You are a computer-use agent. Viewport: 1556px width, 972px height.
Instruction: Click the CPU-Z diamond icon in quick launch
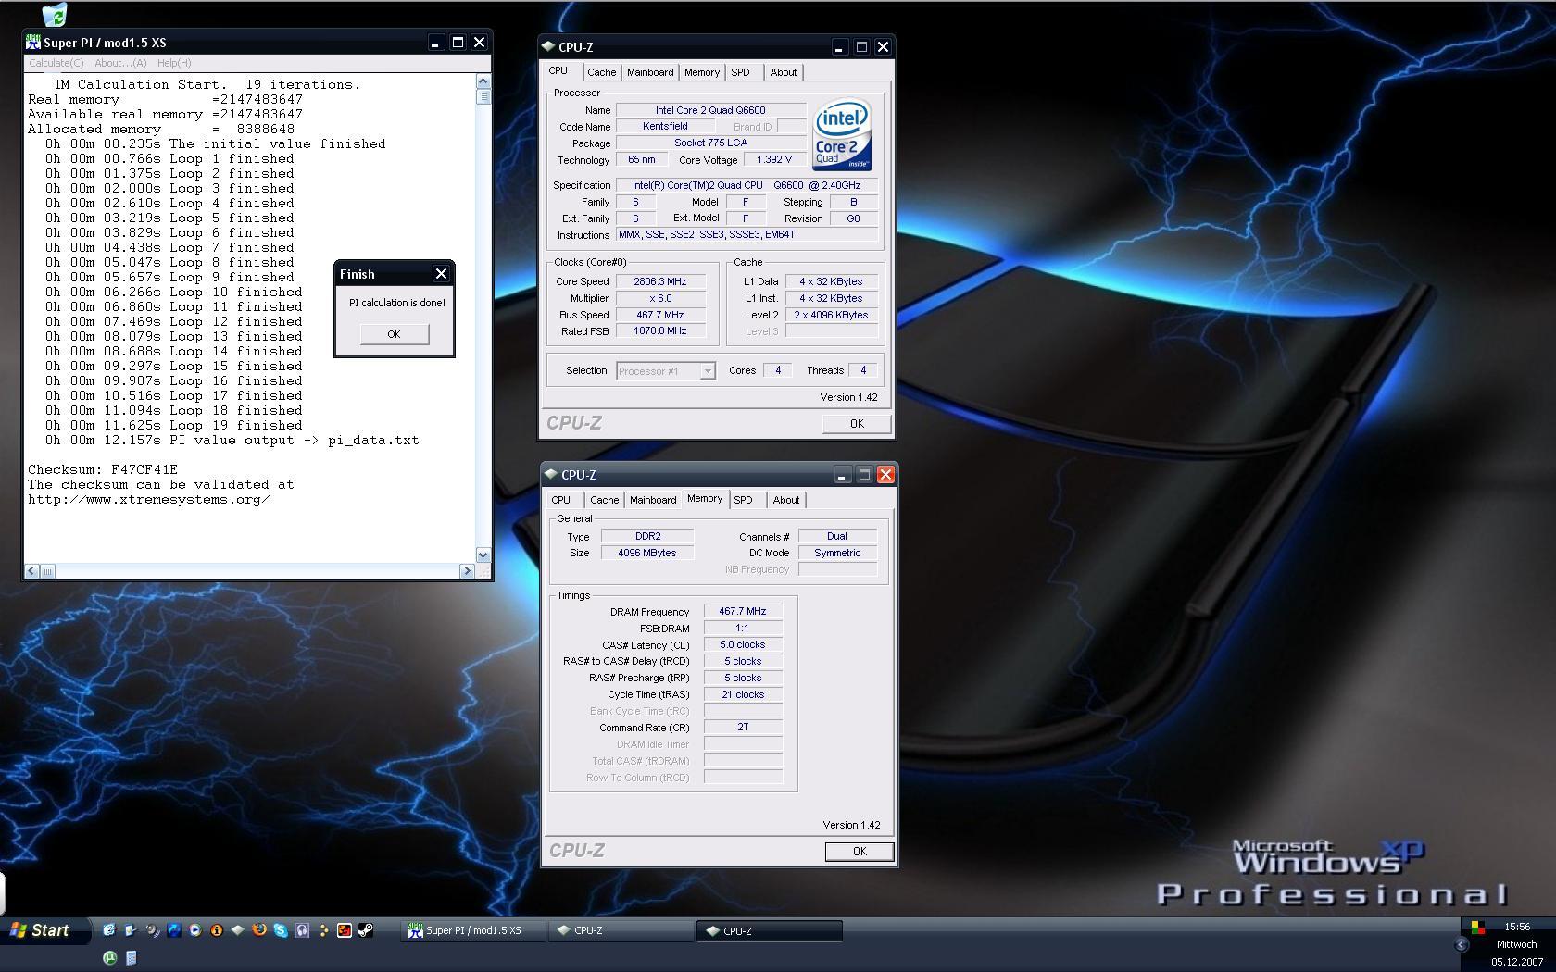click(238, 929)
